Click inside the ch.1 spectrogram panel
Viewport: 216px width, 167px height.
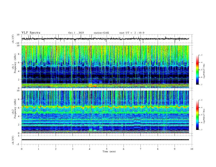[105, 67]
